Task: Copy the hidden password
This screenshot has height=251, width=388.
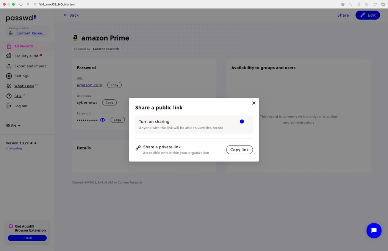Action: (x=117, y=120)
